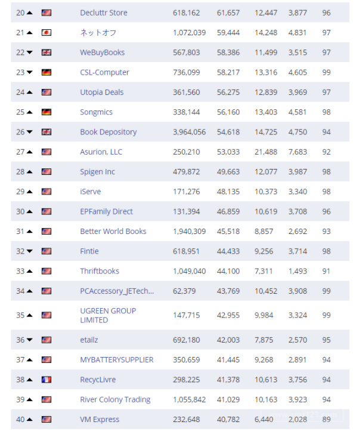356x434 pixels.
Task: Open the Thriftbooks link
Action: (x=100, y=271)
